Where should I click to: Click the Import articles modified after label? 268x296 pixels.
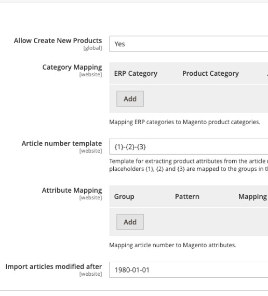53,266
